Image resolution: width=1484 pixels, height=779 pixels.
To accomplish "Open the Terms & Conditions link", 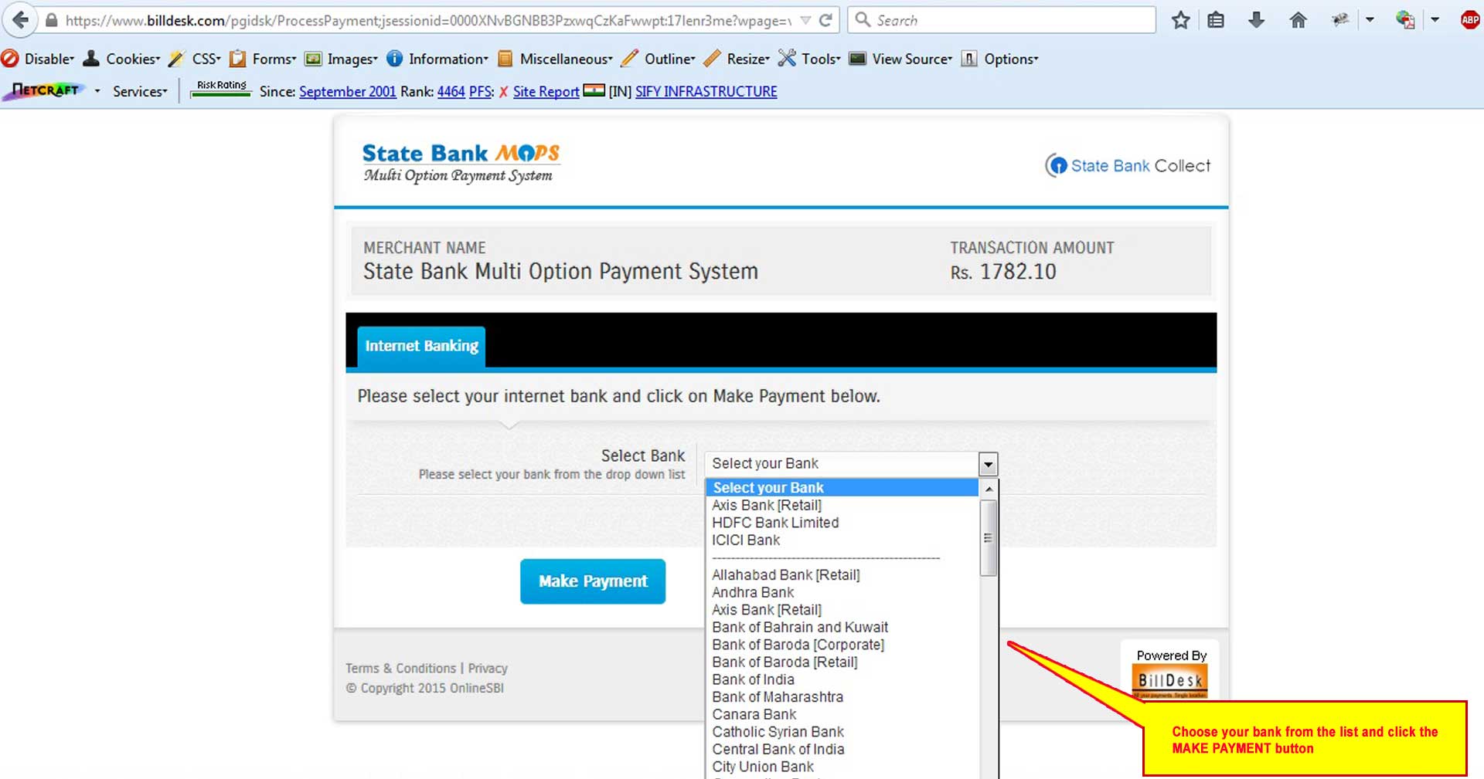I will 400,668.
